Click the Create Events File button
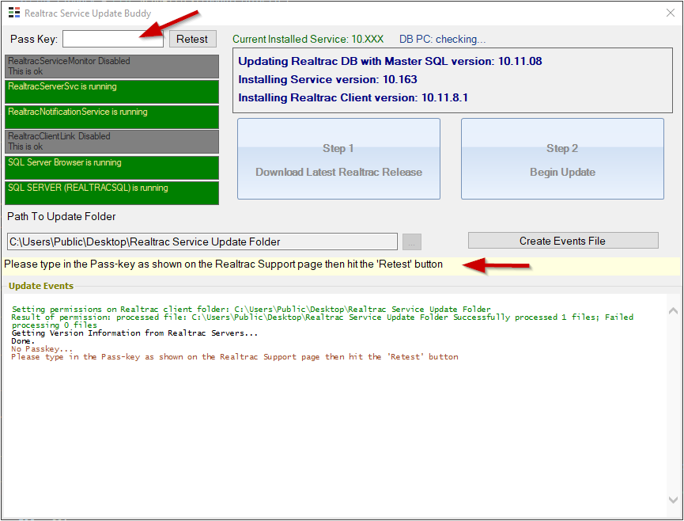Image resolution: width=684 pixels, height=521 pixels. tap(563, 241)
